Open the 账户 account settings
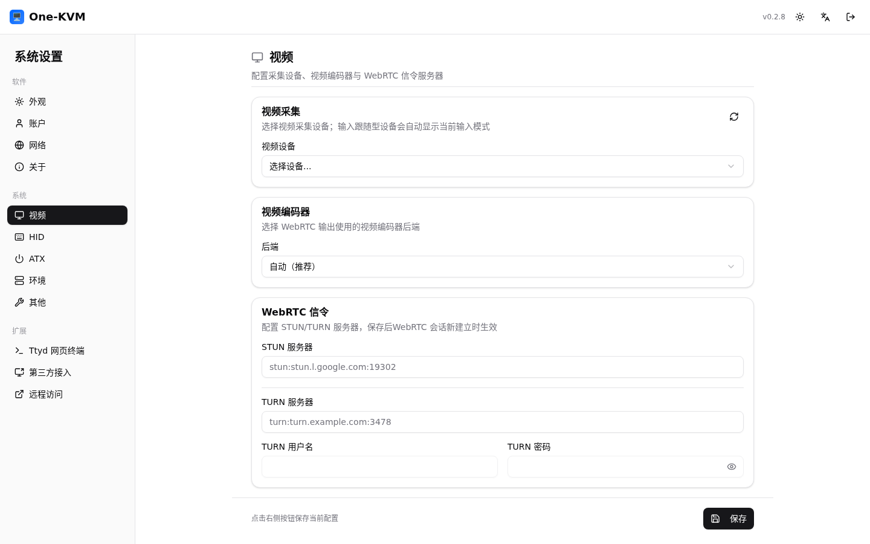 tap(67, 123)
